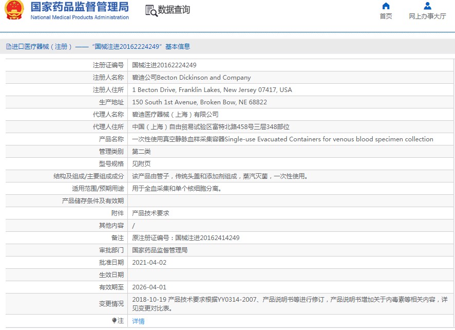Click the national emblem logo
Screen dimensions: 455x330
(x=14, y=10)
